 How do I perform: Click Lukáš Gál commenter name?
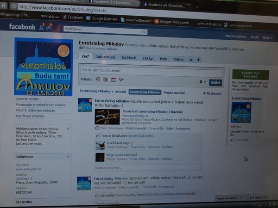pyautogui.click(x=114, y=143)
